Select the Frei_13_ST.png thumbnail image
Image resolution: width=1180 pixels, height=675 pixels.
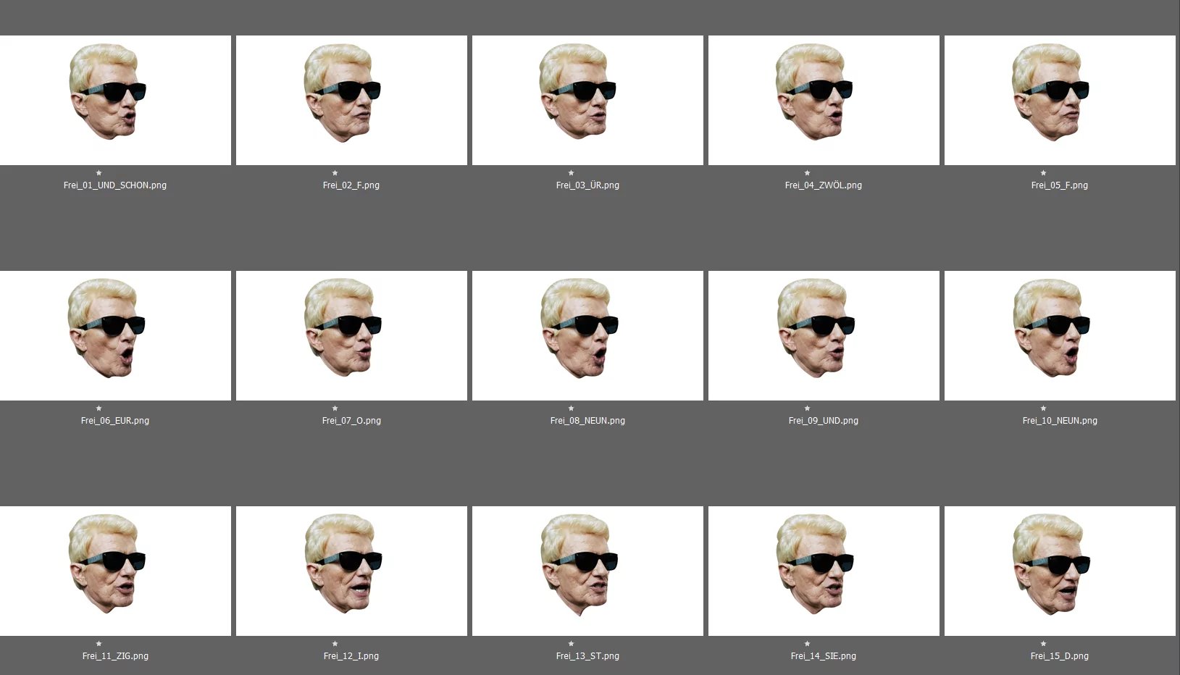click(587, 571)
